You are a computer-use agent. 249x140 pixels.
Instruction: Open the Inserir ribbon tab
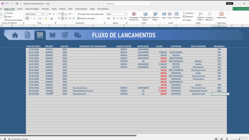point(20,9)
